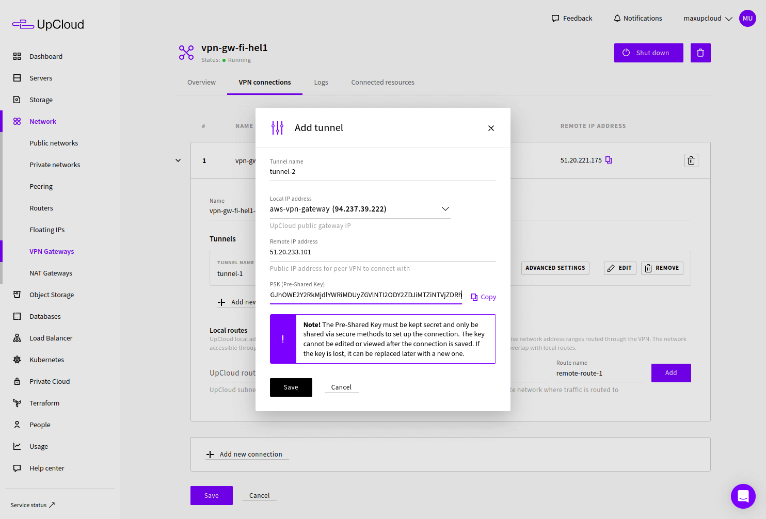Click the Help center chat icon
The image size is (766, 519).
pos(17,468)
